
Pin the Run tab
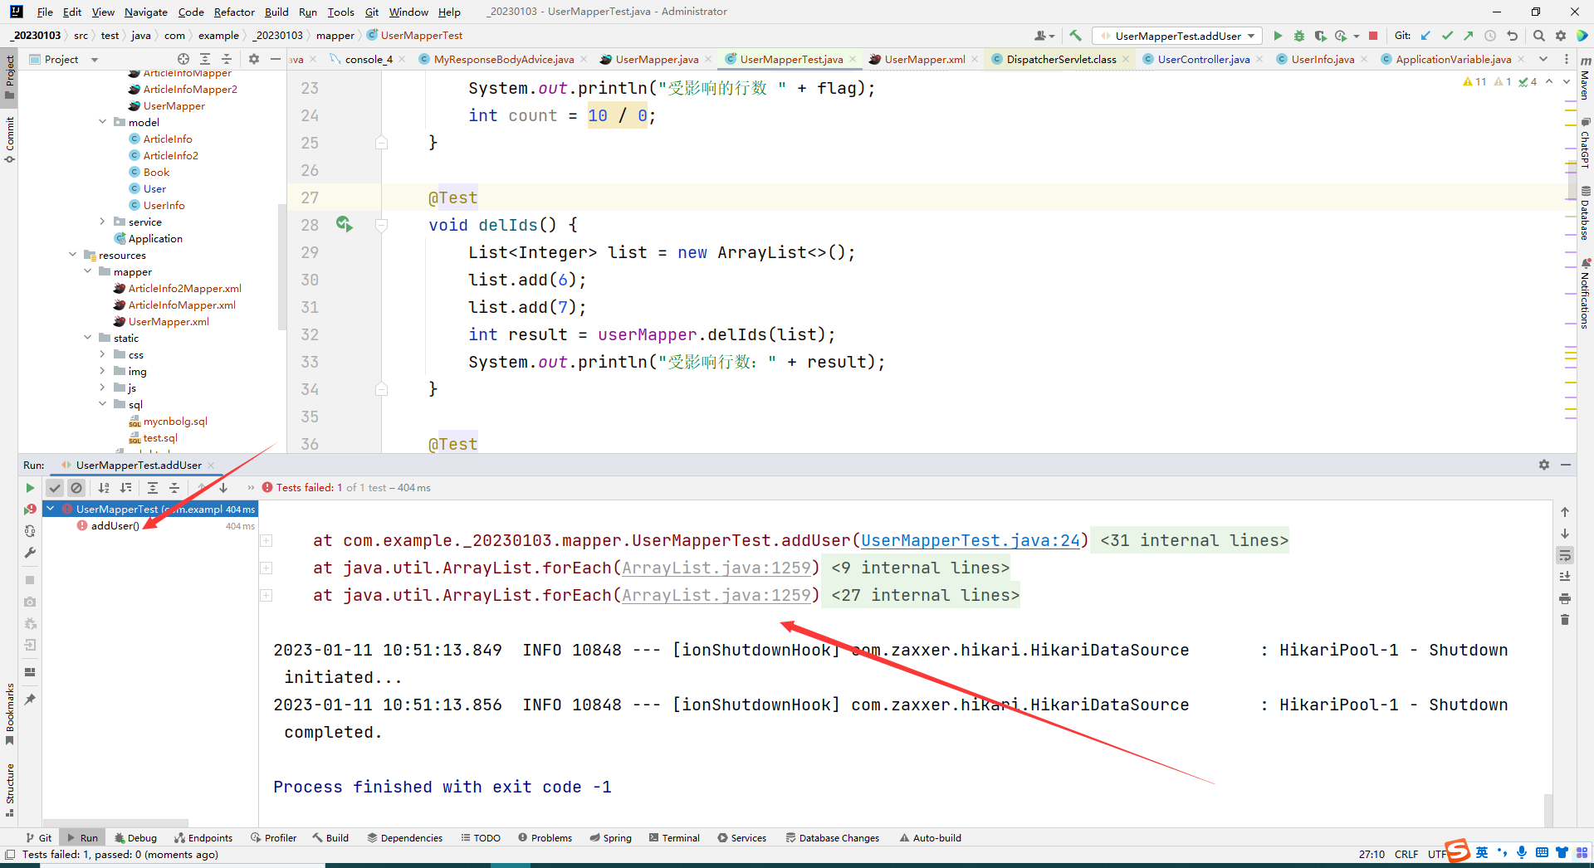tap(30, 700)
